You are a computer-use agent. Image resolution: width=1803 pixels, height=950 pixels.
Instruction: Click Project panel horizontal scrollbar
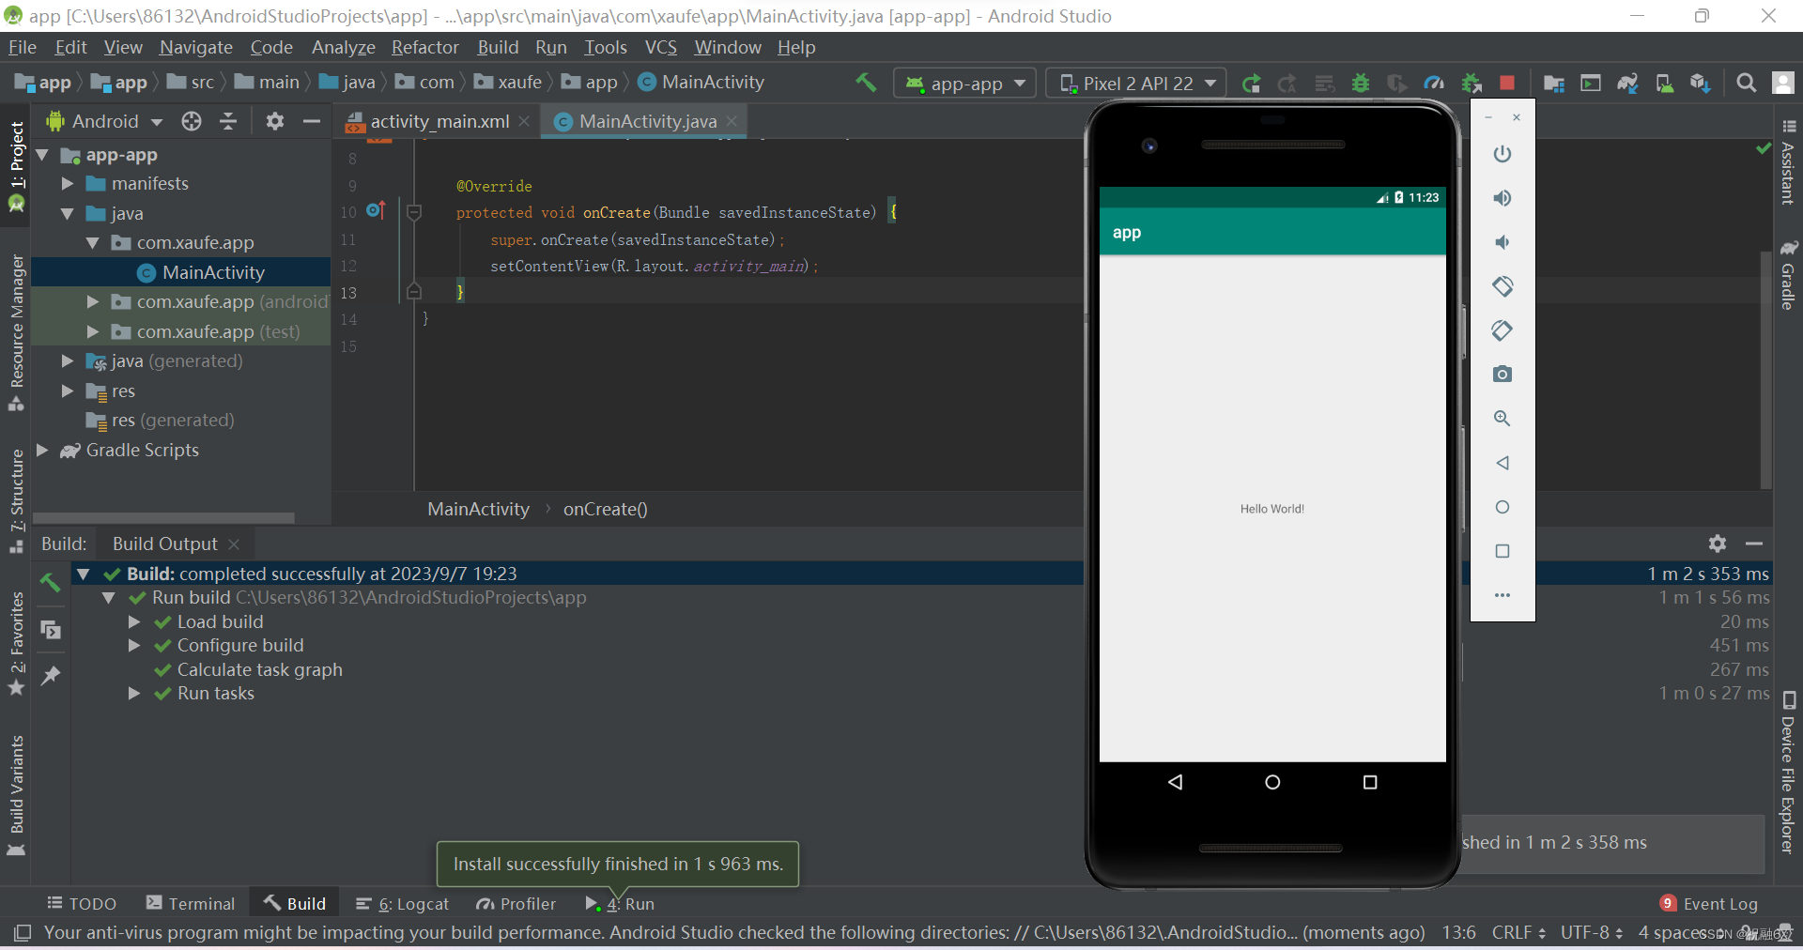tap(163, 518)
